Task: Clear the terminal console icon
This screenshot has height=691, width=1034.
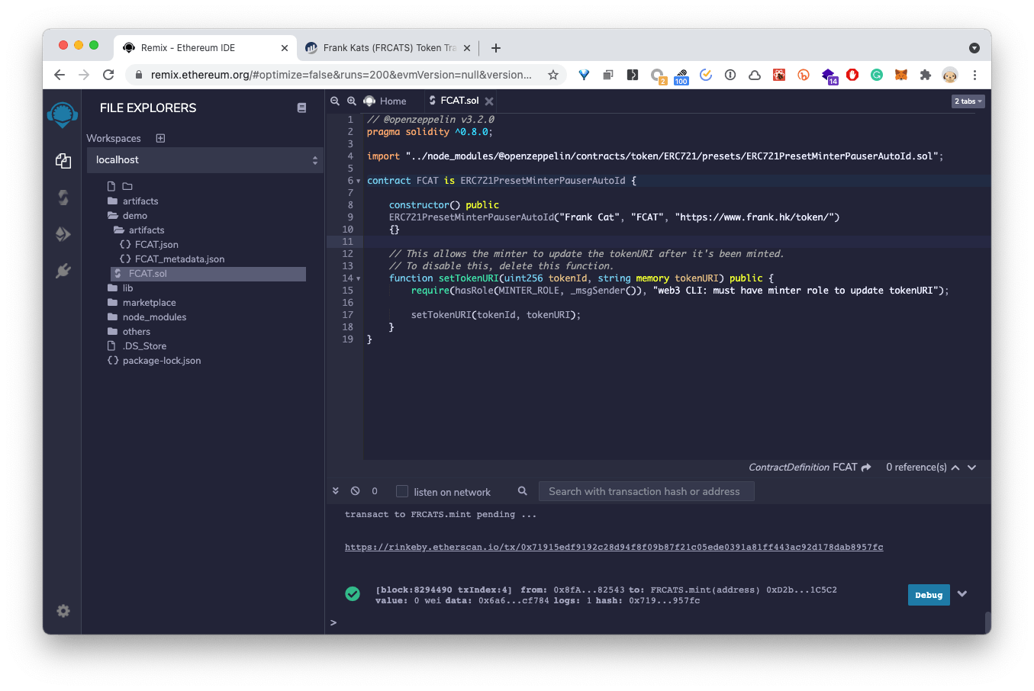Action: [355, 491]
